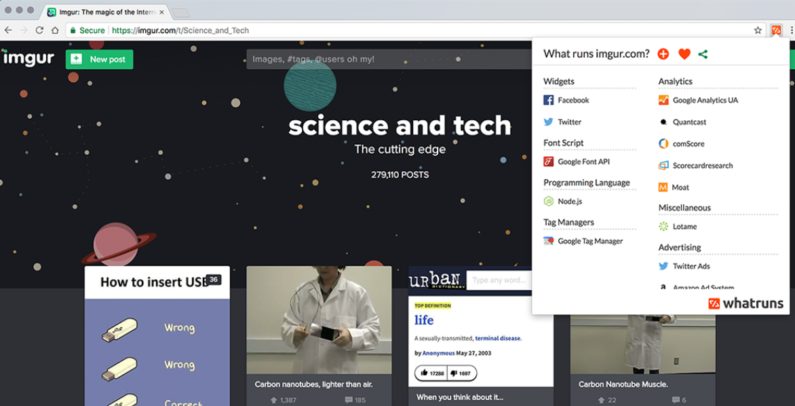The image size is (795, 406).
Task: Click the Moat orange M icon
Action: point(663,187)
